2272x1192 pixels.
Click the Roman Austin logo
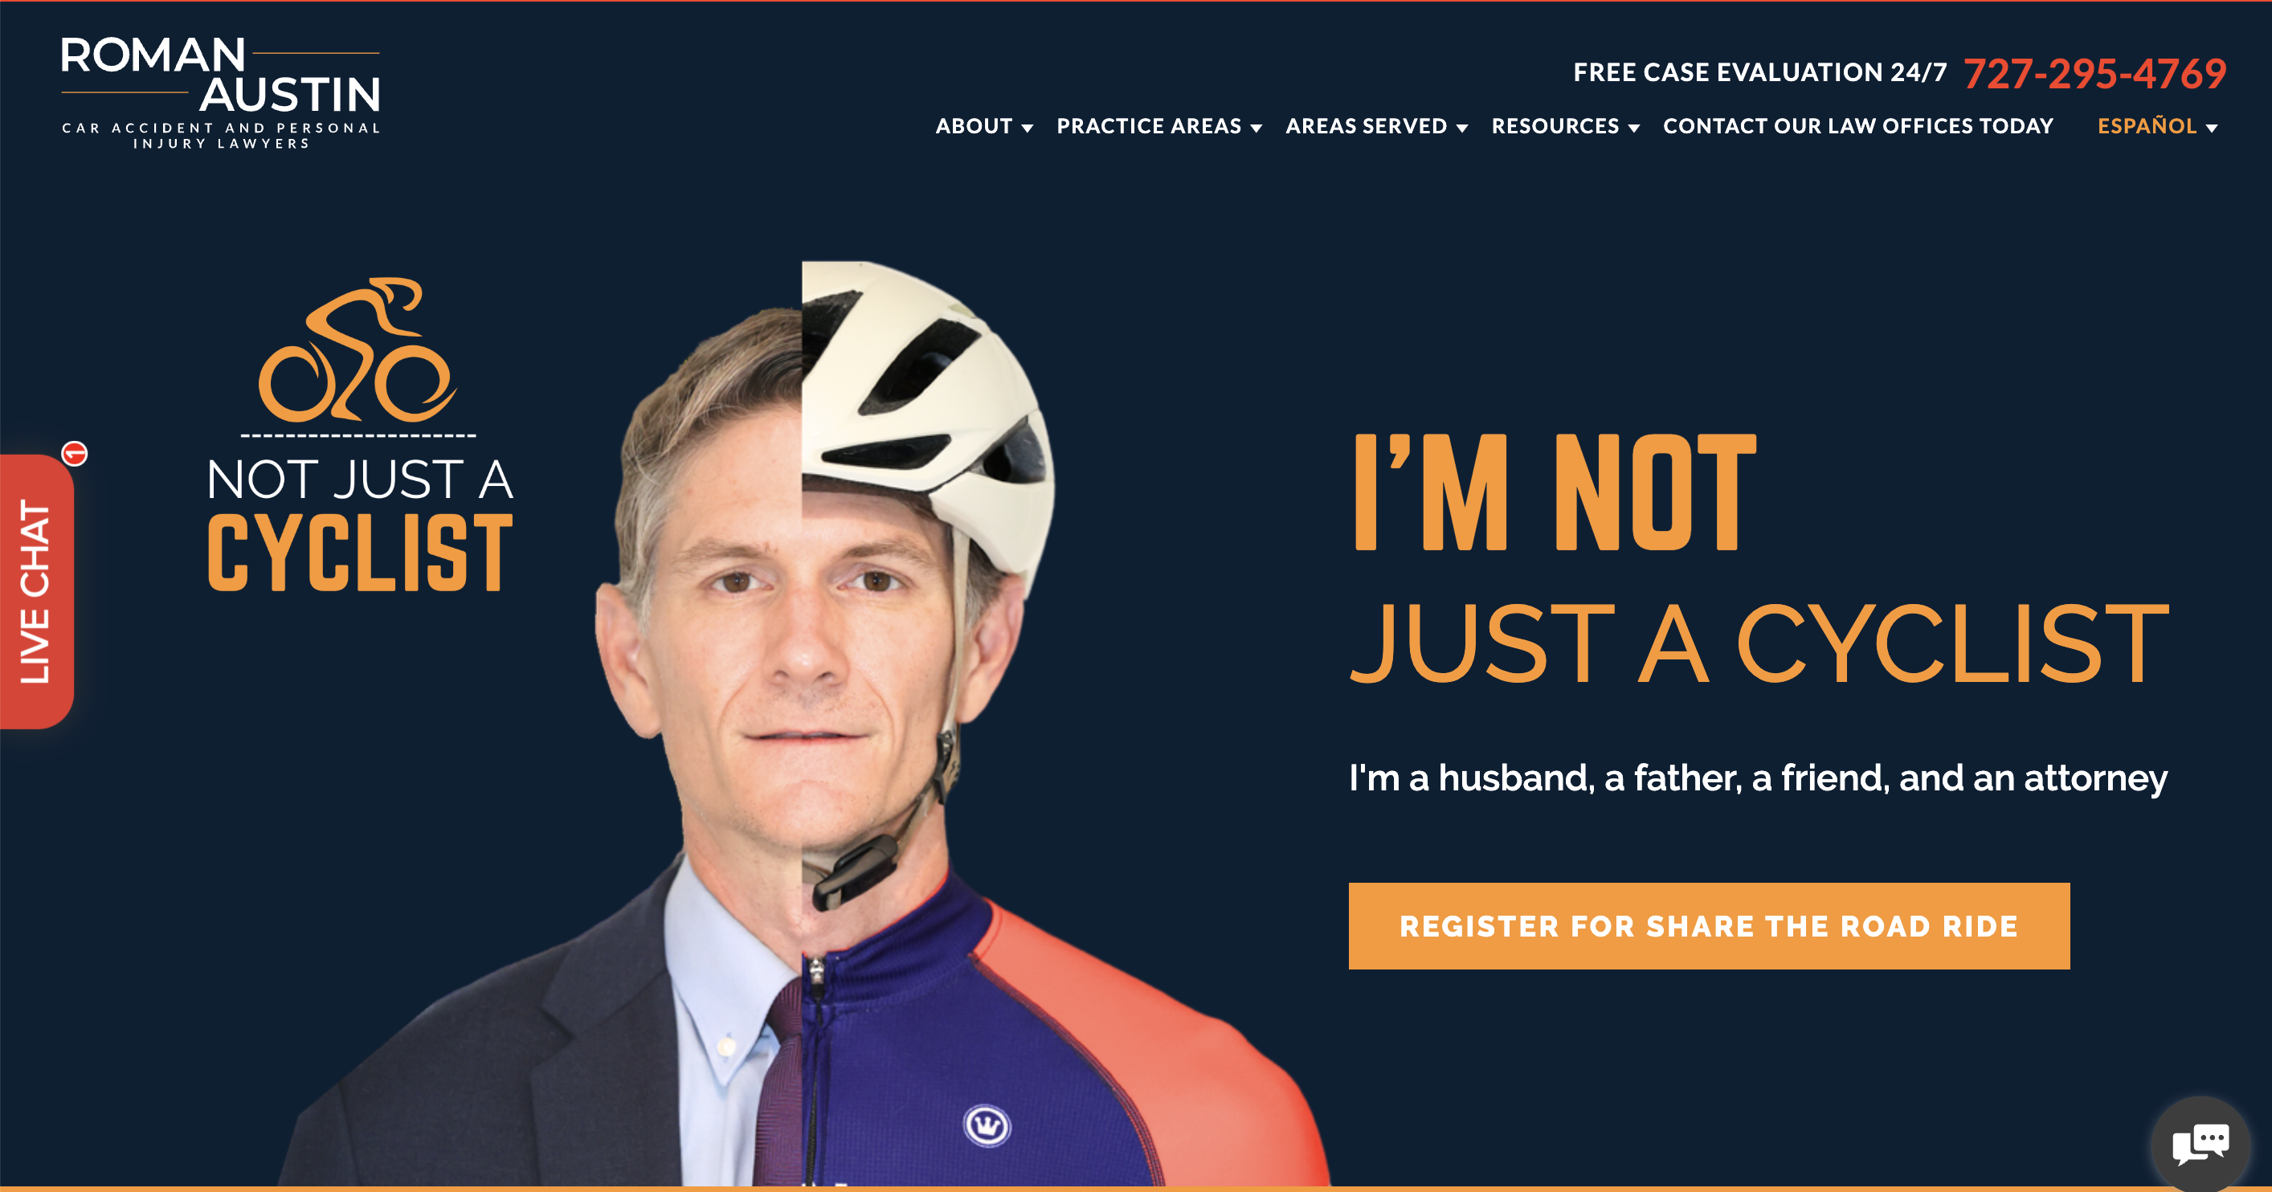click(220, 92)
